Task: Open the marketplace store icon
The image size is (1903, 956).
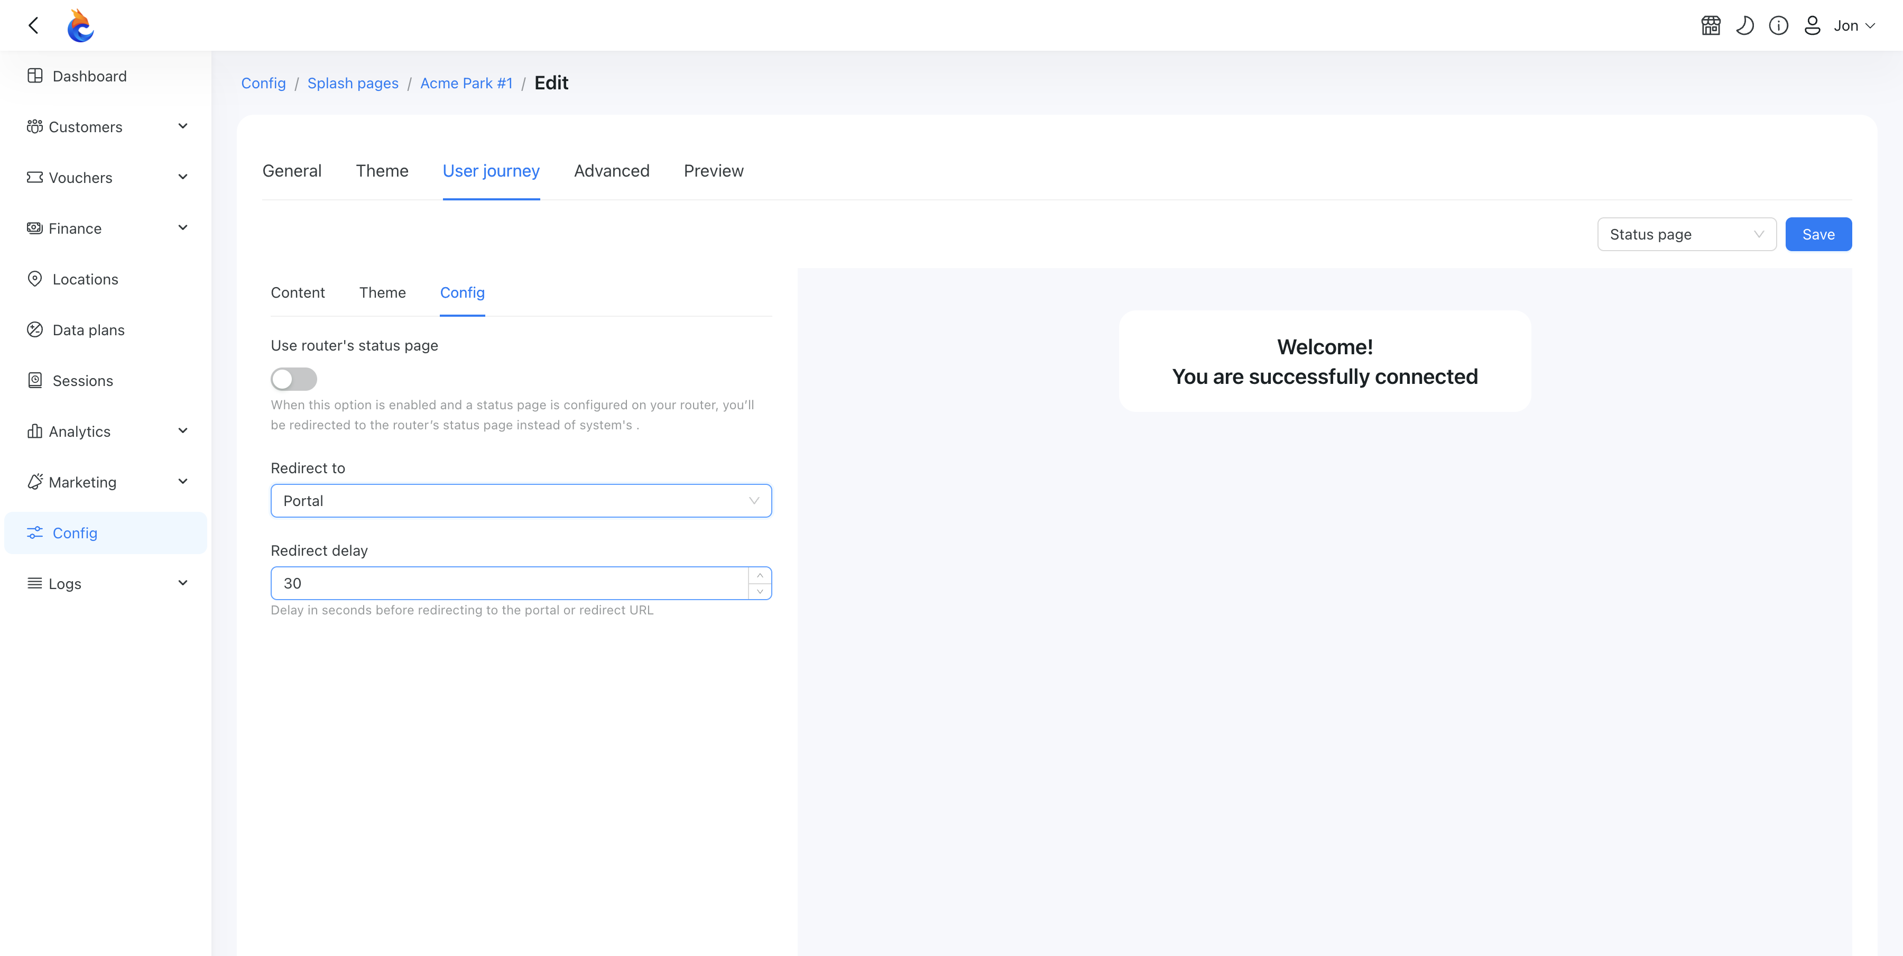Action: pyautogui.click(x=1711, y=26)
